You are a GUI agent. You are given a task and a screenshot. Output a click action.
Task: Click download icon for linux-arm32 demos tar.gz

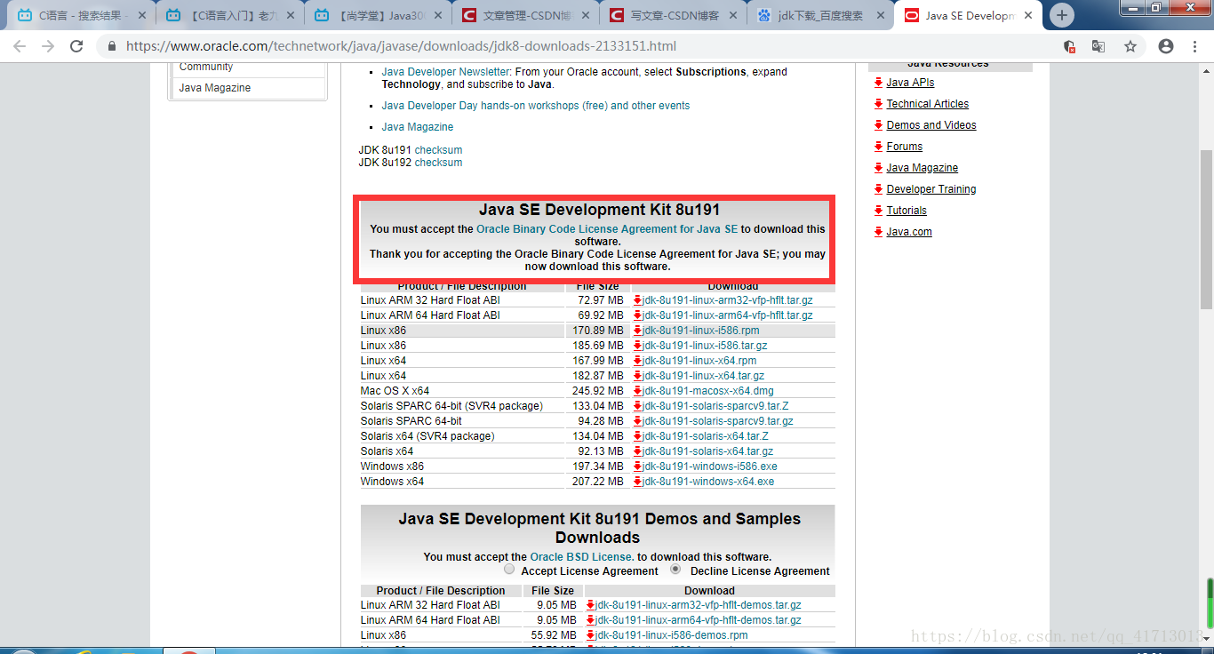pos(591,605)
